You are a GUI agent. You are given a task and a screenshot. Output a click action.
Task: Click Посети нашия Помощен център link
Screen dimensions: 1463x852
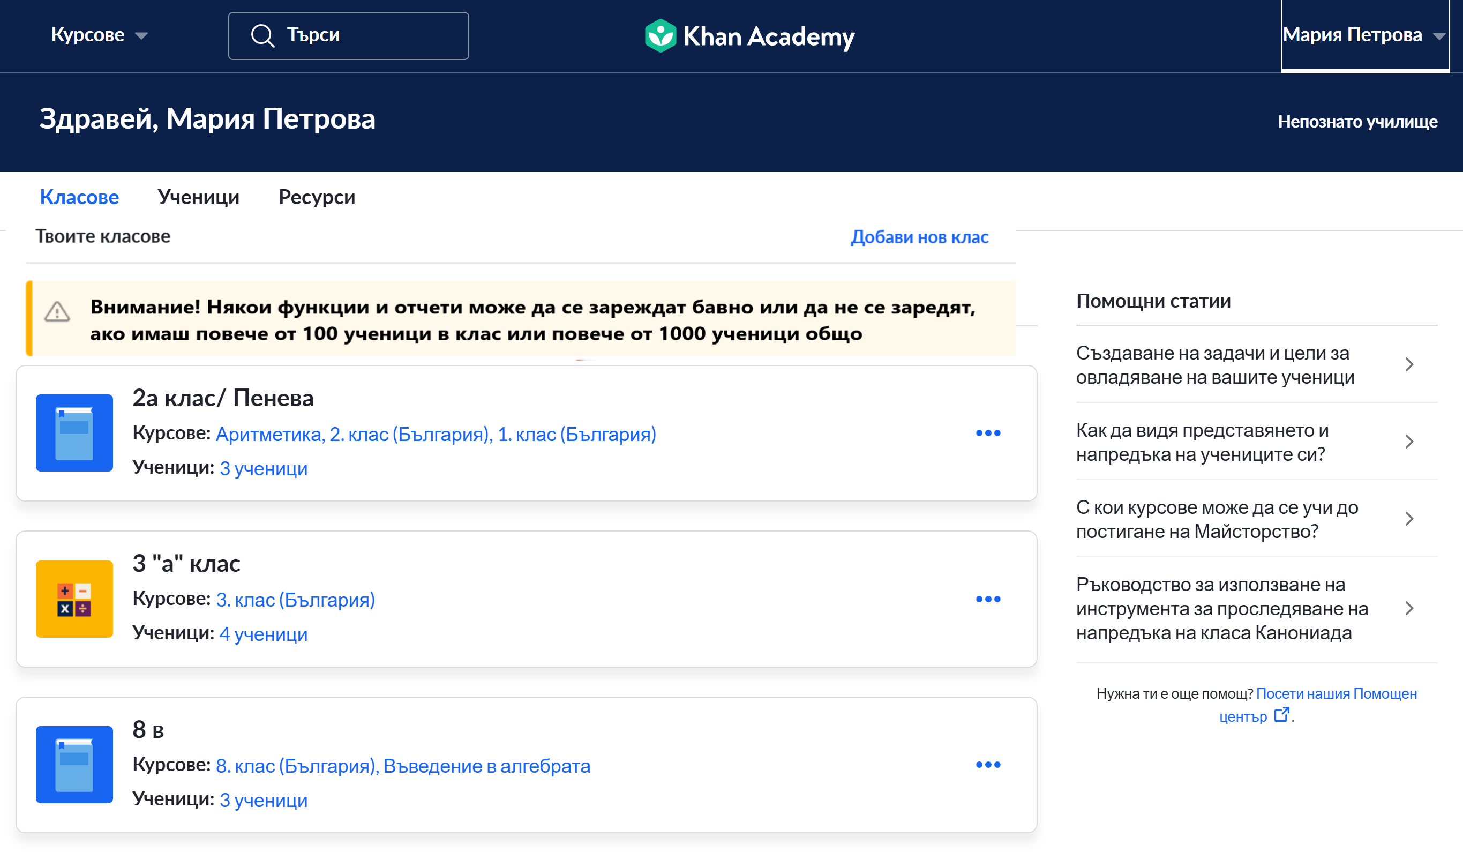pyautogui.click(x=1337, y=693)
